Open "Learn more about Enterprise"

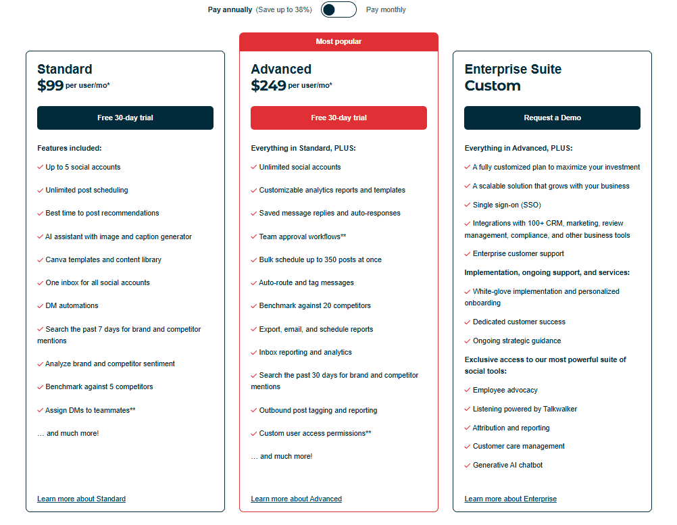pyautogui.click(x=510, y=499)
